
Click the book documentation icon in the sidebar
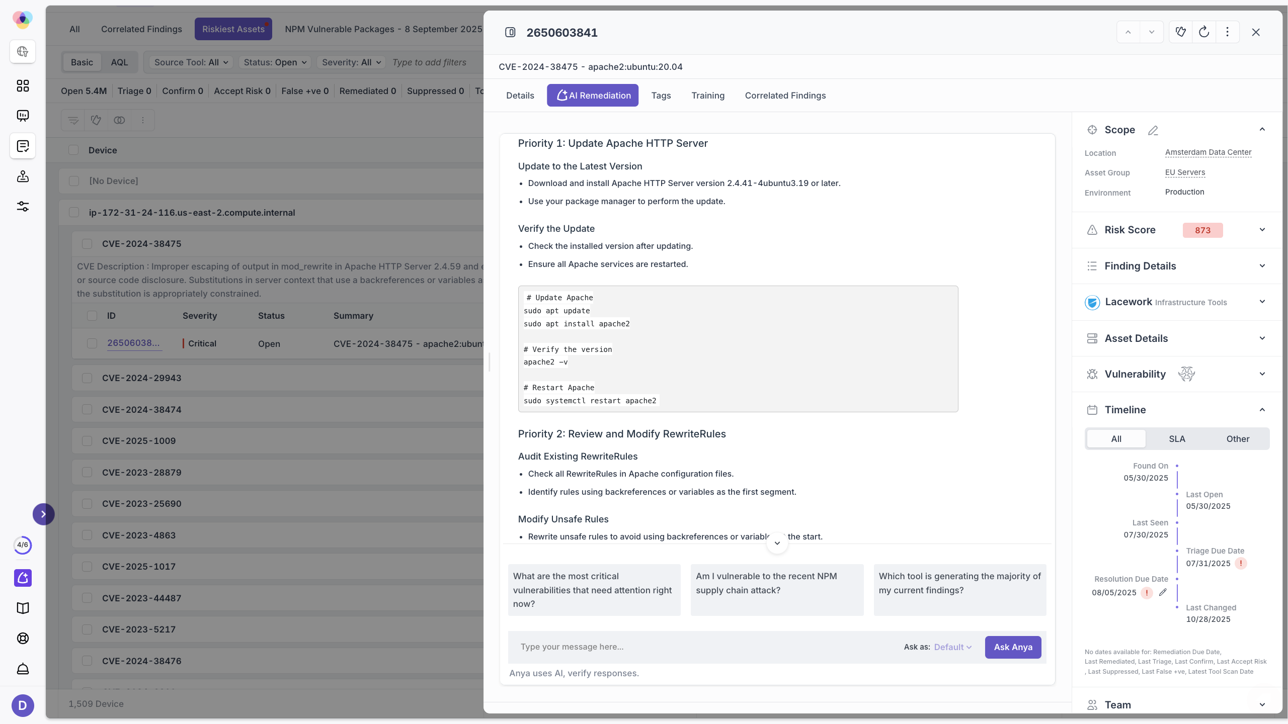tap(23, 608)
